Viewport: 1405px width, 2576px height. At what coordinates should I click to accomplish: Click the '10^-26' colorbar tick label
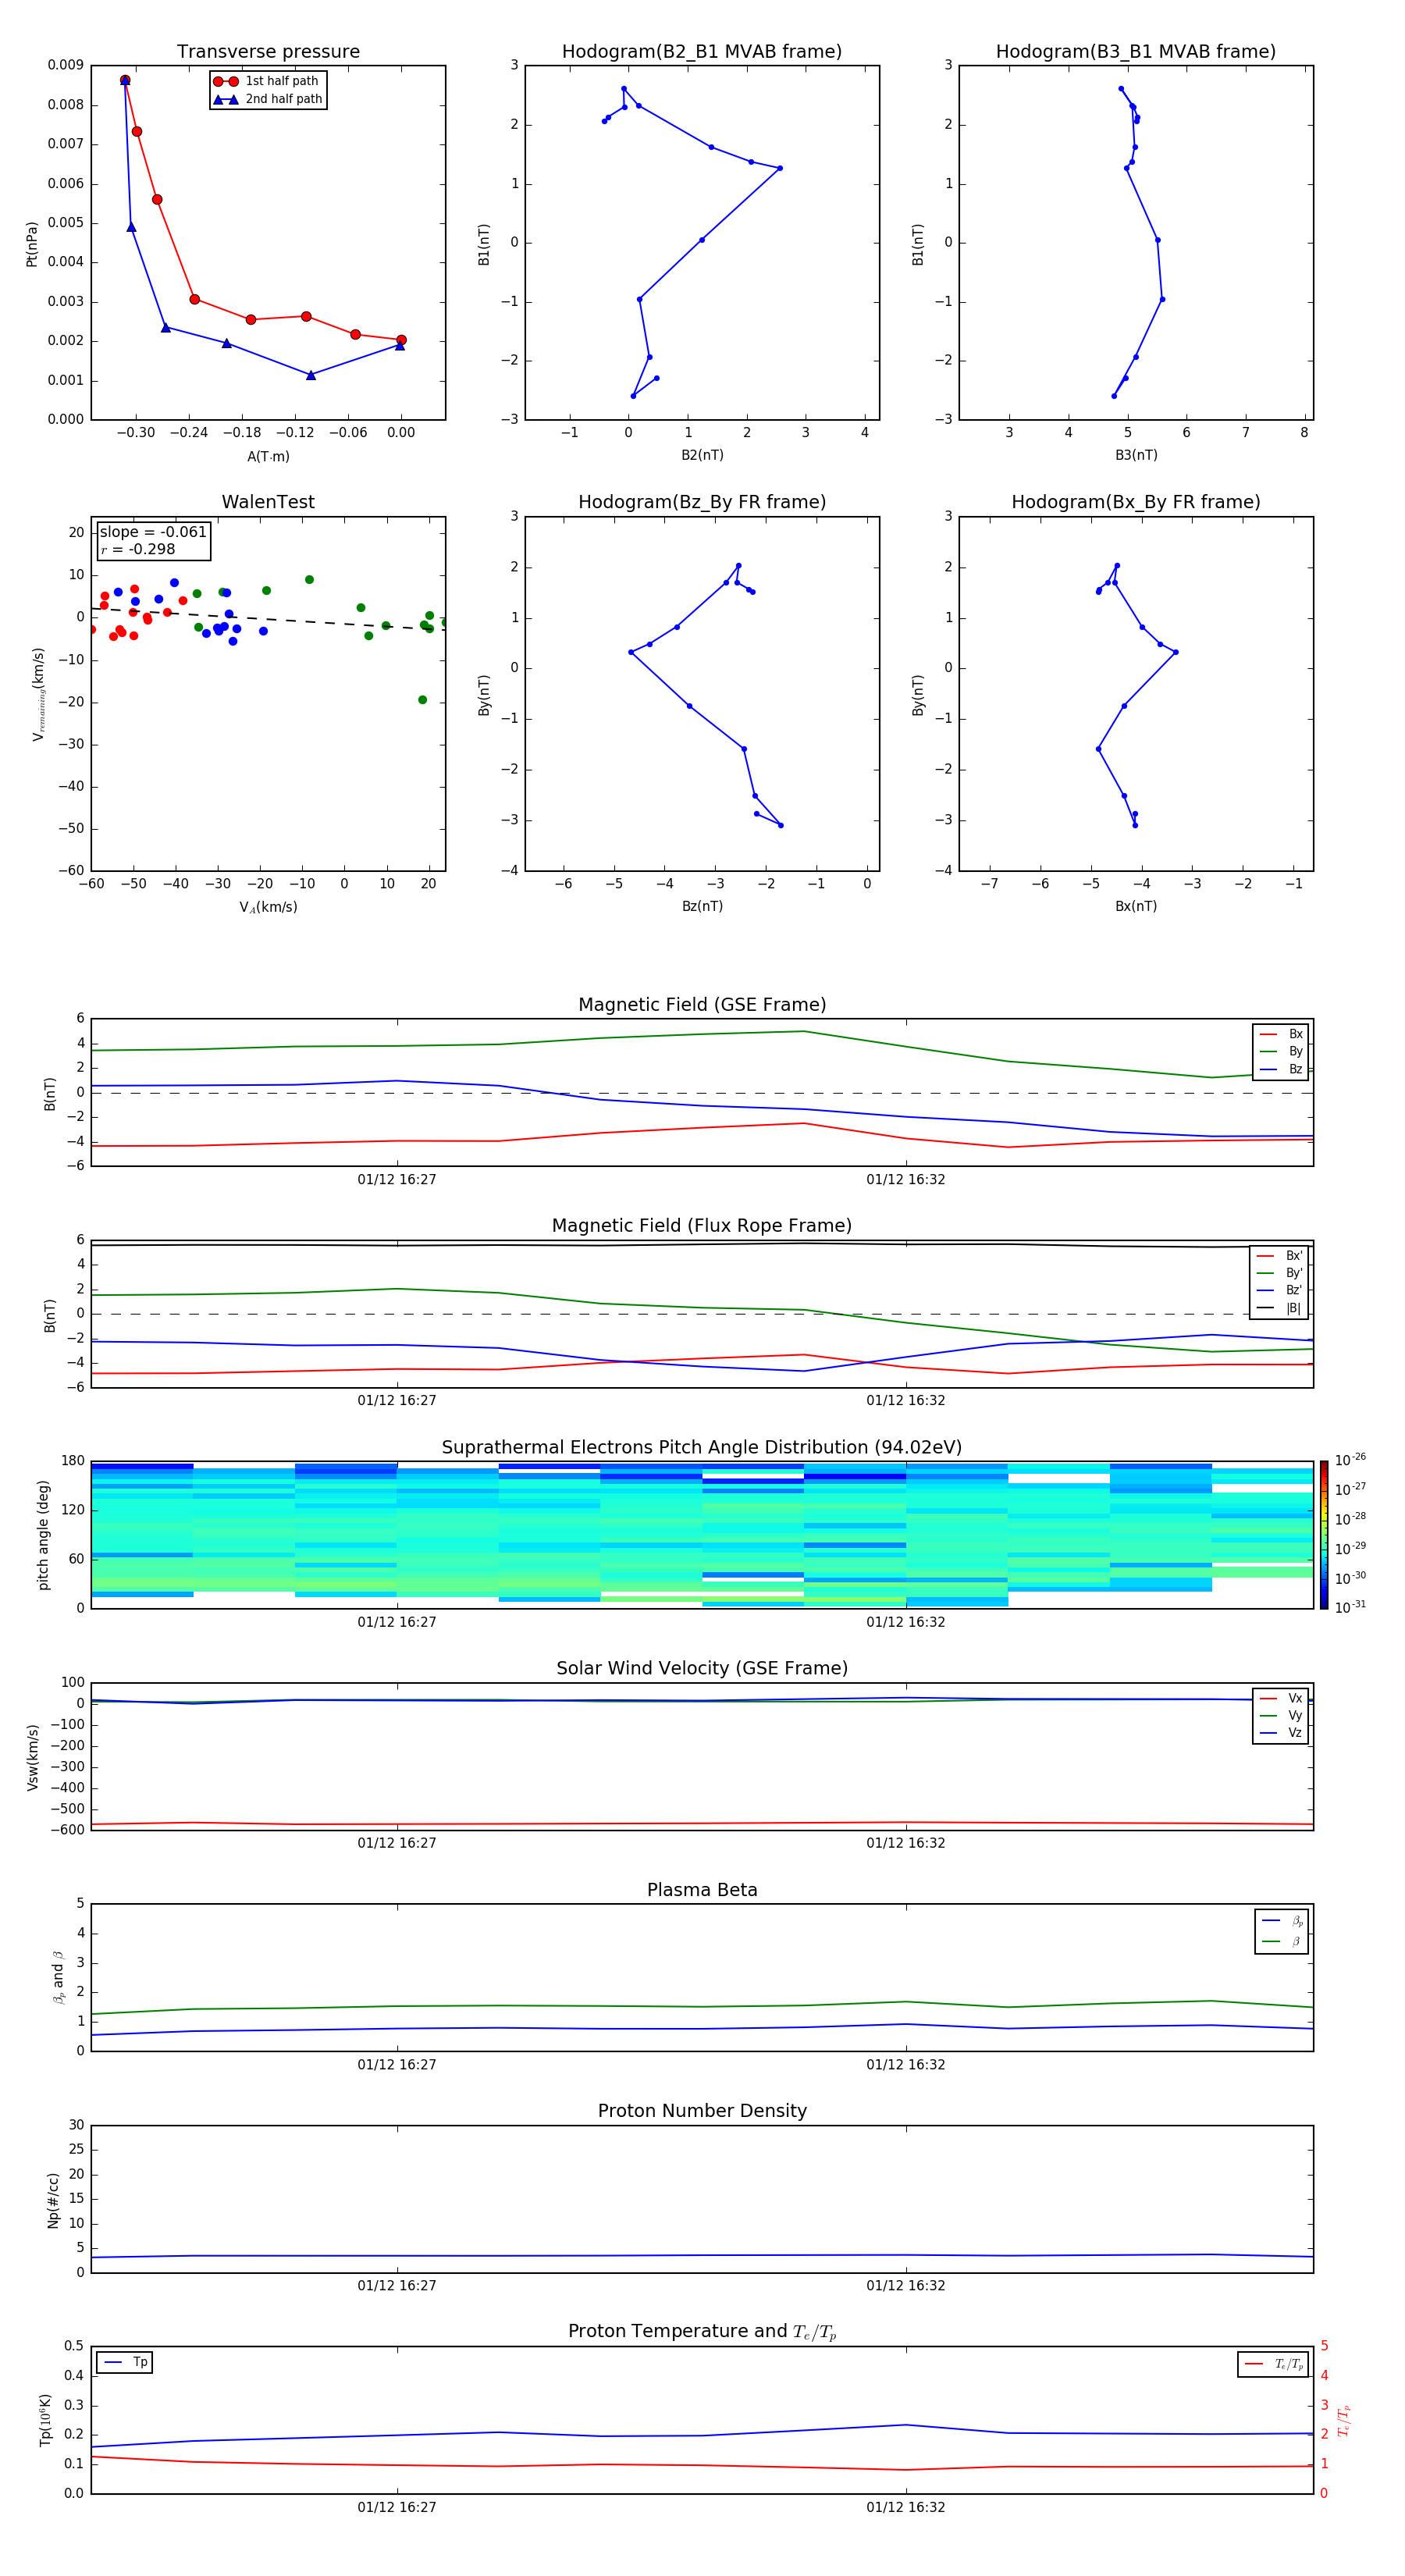point(1350,1460)
